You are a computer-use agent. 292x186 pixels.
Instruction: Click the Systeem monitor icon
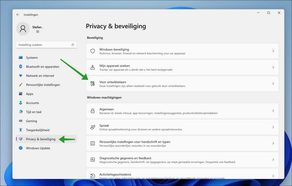pos(21,58)
